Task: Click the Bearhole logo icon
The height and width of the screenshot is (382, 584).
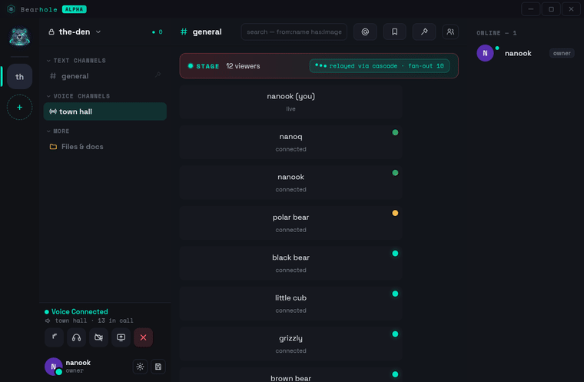Action: click(x=12, y=9)
